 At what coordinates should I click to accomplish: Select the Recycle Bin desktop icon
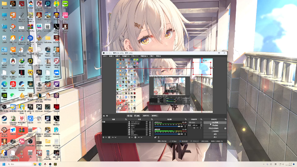pos(4,38)
